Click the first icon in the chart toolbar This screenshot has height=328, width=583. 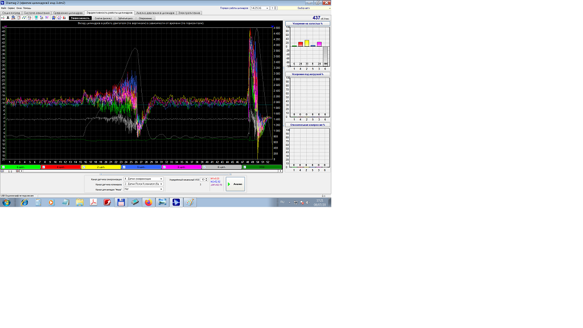[x=3, y=18]
